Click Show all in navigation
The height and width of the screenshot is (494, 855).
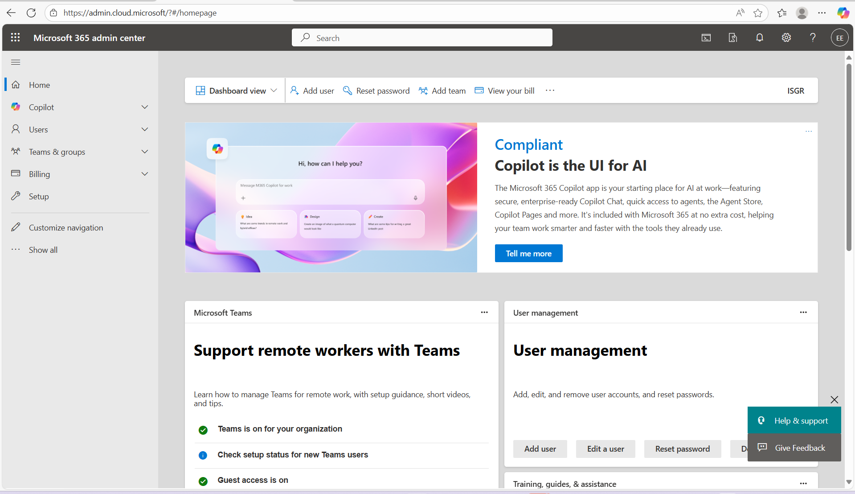point(43,250)
